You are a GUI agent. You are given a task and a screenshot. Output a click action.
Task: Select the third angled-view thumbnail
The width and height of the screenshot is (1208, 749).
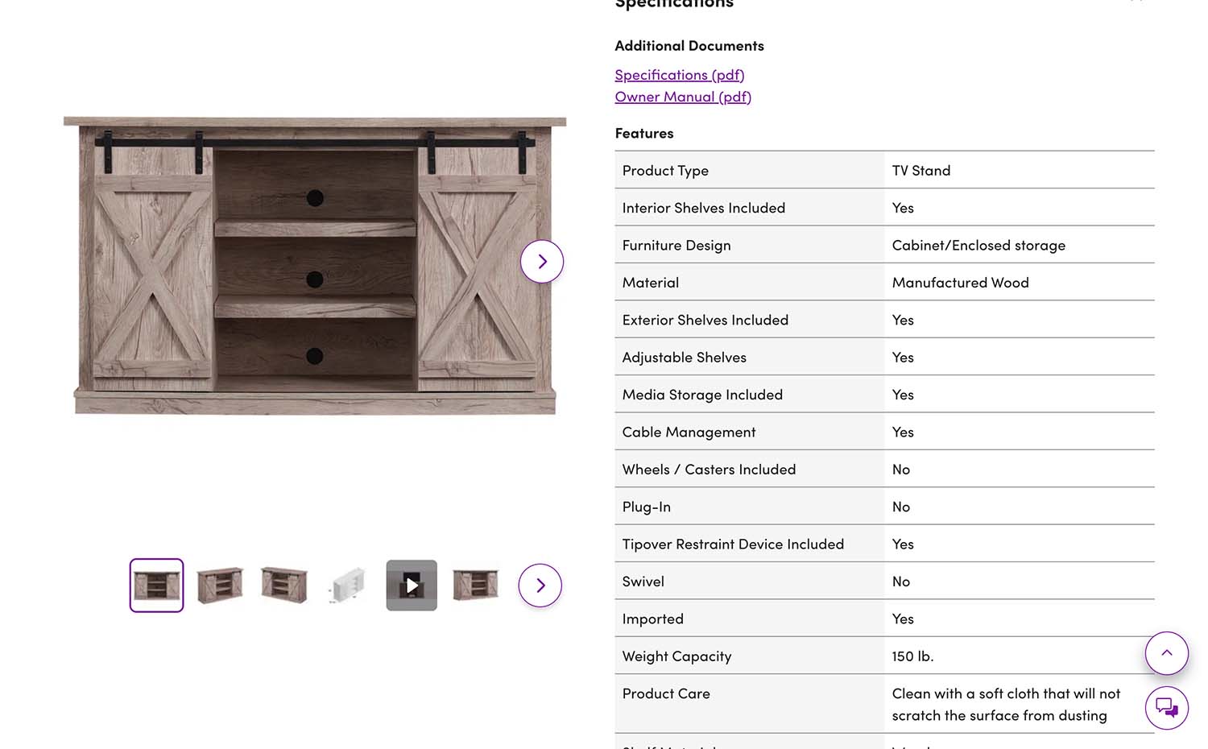tap(284, 586)
